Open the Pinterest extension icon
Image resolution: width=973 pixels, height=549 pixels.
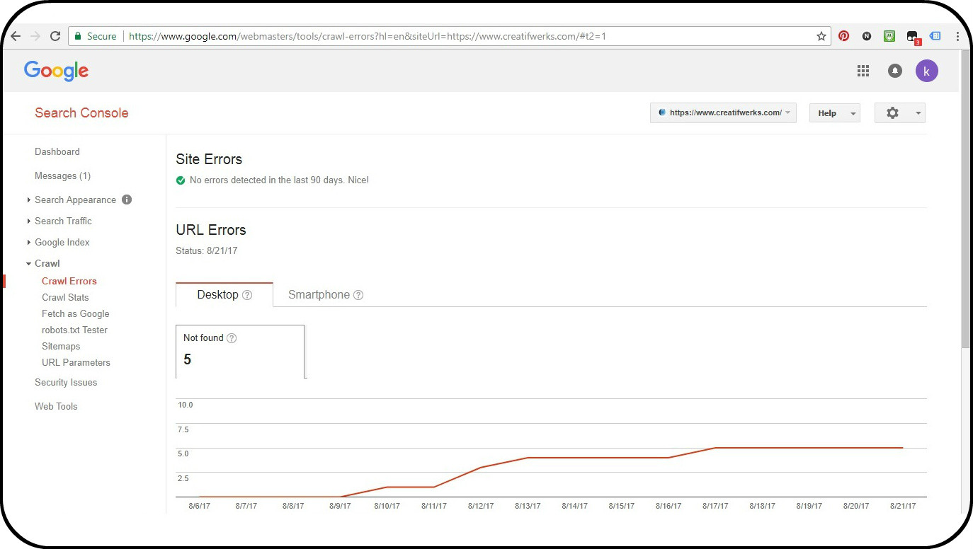tap(843, 36)
